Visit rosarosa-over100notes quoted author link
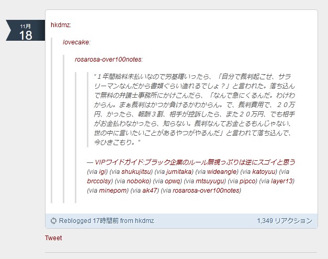The image size is (328, 259). (109, 60)
